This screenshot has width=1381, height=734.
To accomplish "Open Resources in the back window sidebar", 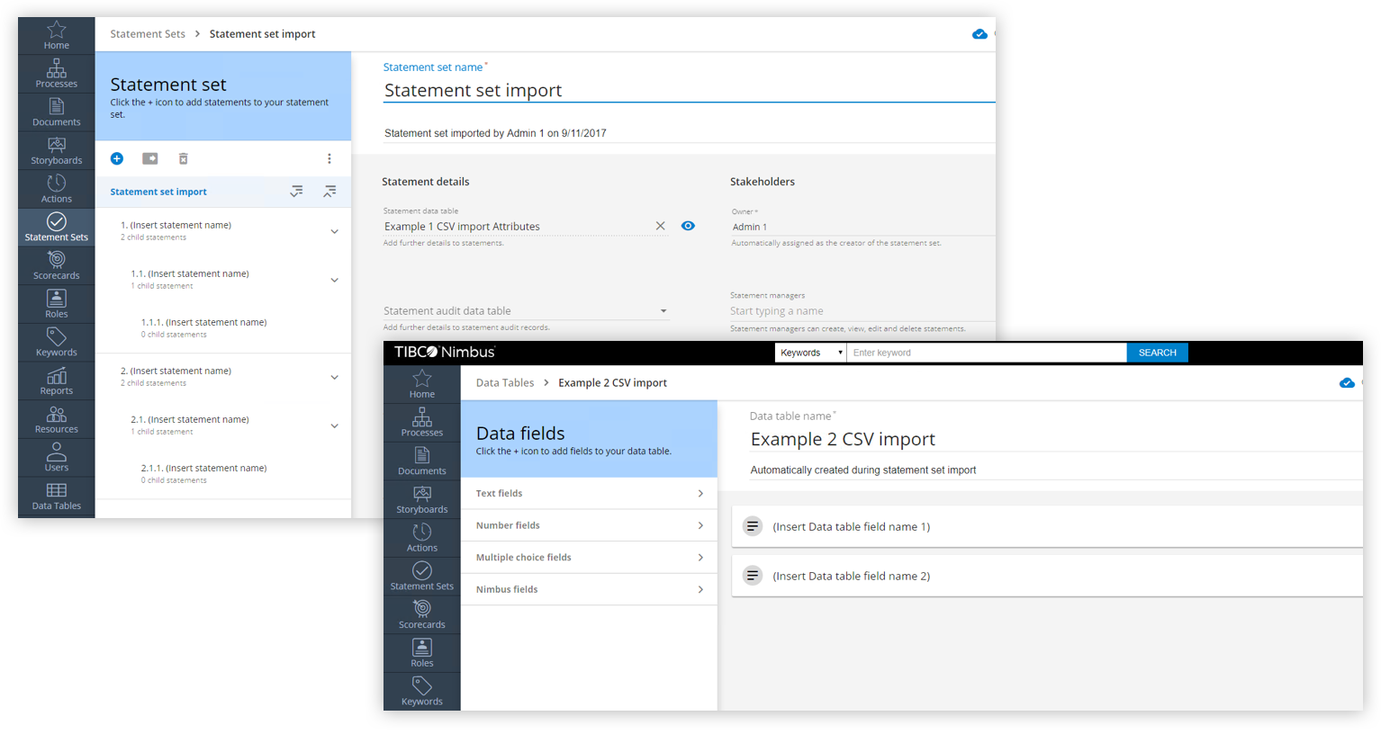I will click(56, 420).
